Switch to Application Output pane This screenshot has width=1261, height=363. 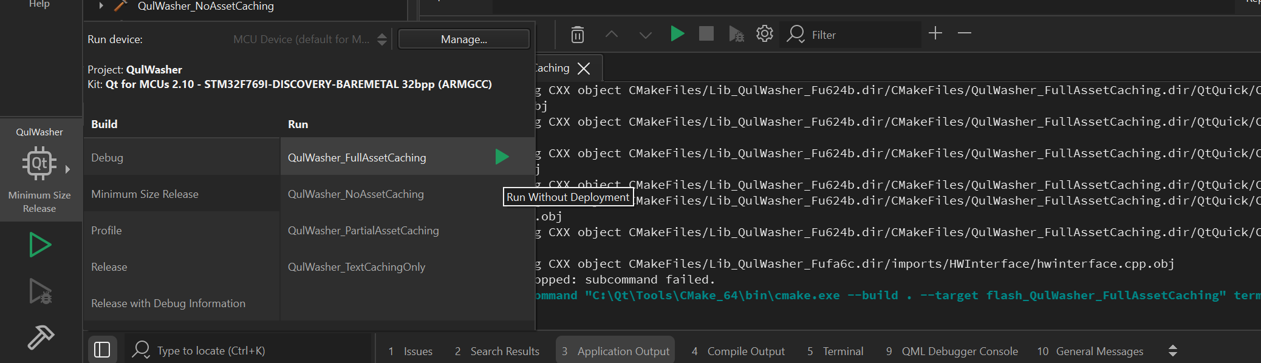[615, 351]
